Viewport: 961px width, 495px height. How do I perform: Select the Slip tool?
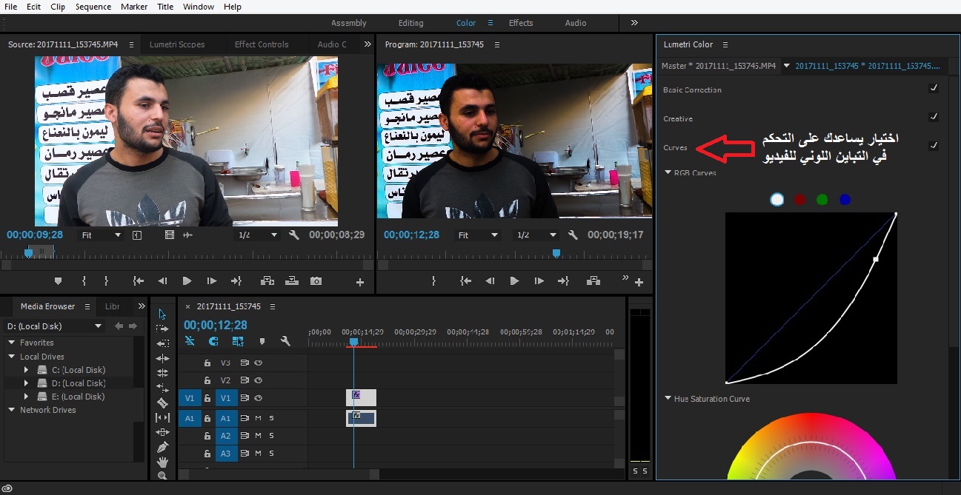click(163, 417)
